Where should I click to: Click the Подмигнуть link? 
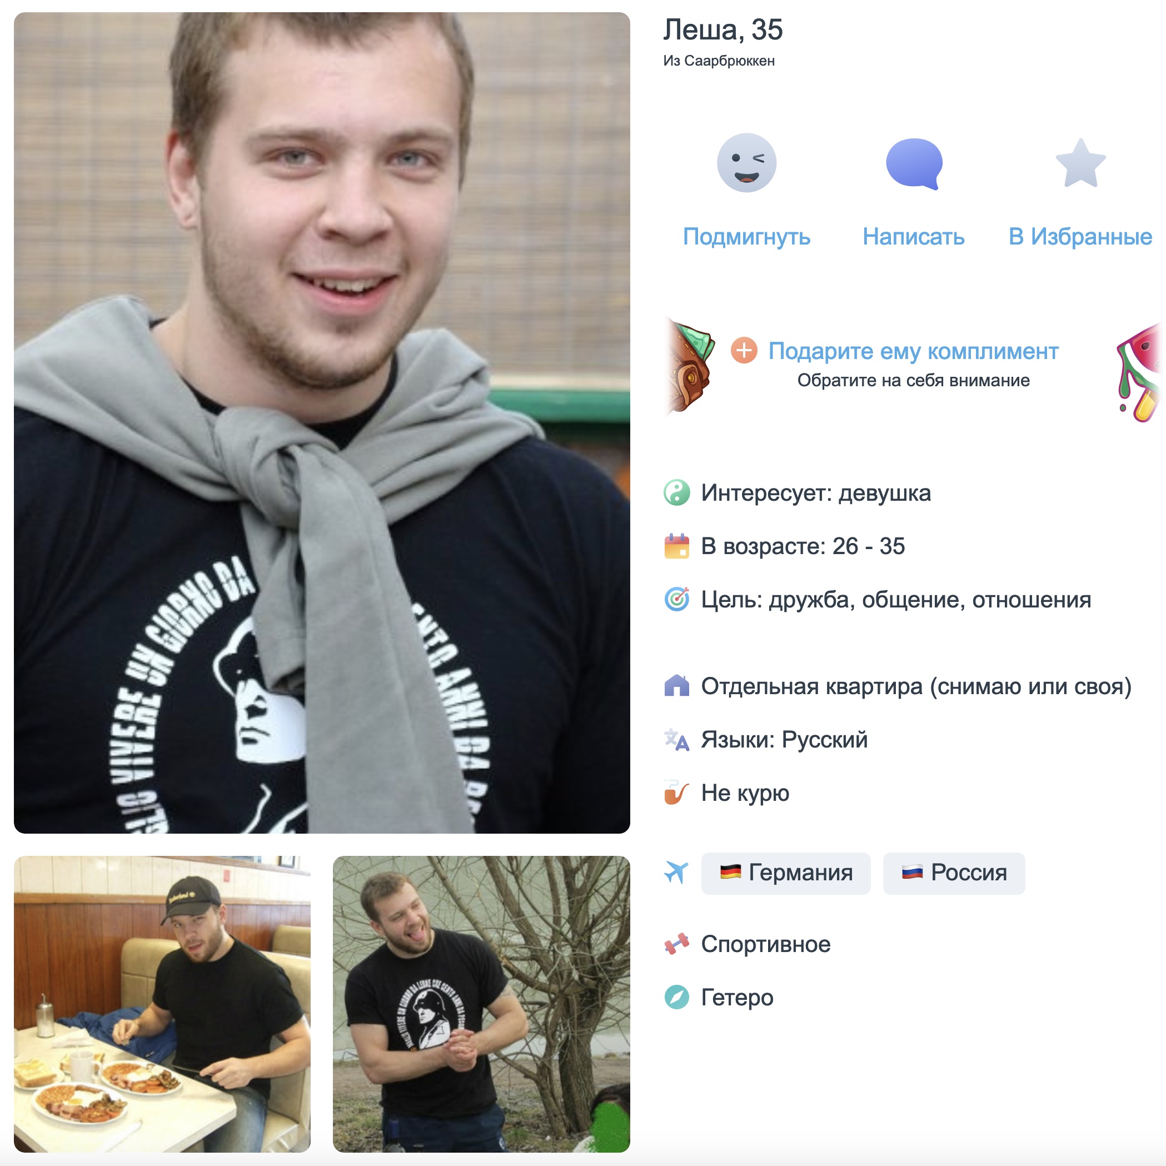point(746,237)
